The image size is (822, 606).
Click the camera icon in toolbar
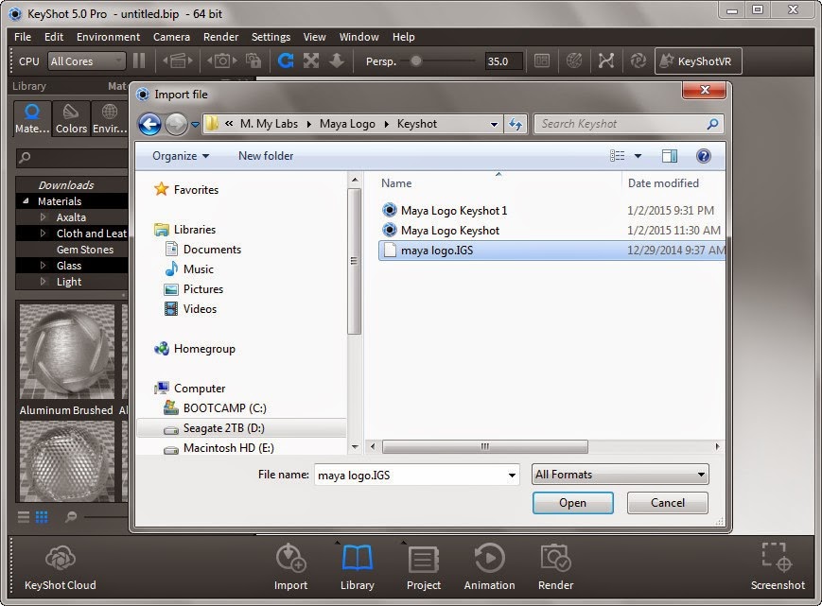click(221, 61)
